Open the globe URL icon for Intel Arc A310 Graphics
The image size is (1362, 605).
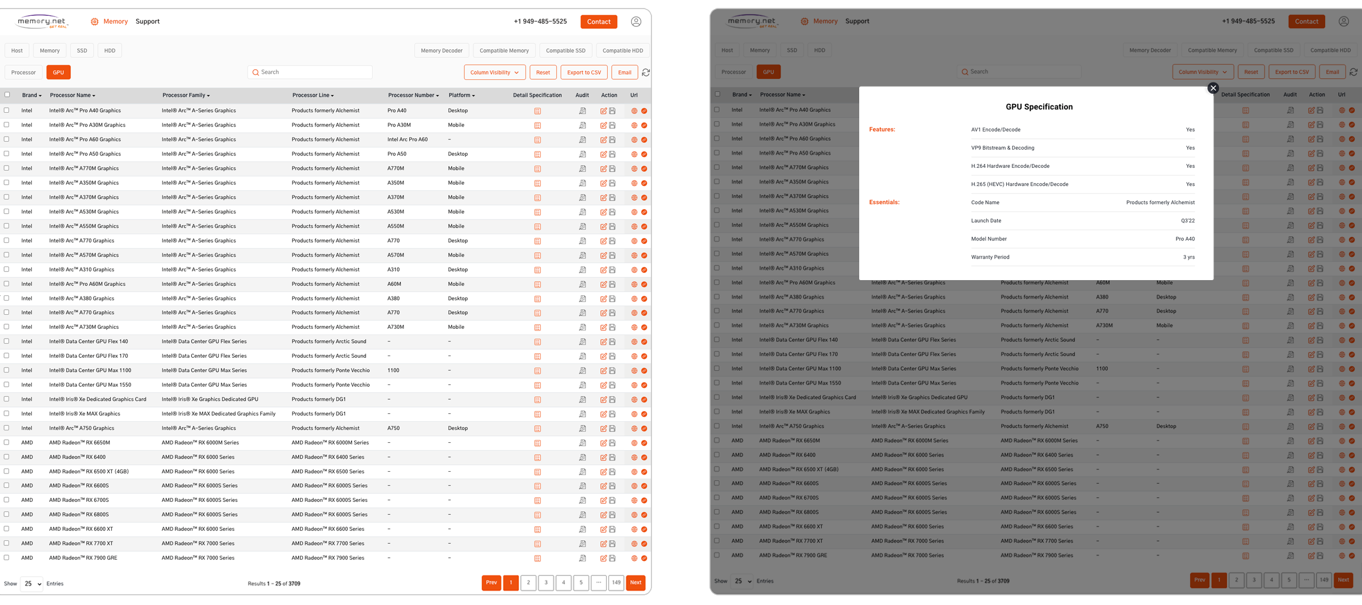633,269
